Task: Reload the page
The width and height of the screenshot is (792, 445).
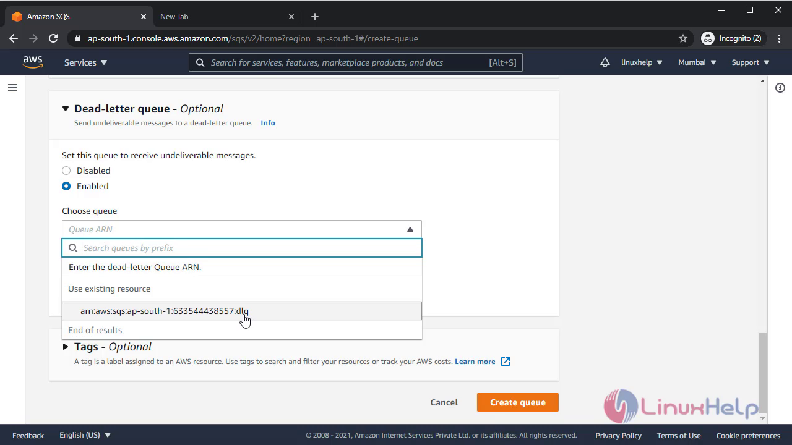Action: [53, 38]
